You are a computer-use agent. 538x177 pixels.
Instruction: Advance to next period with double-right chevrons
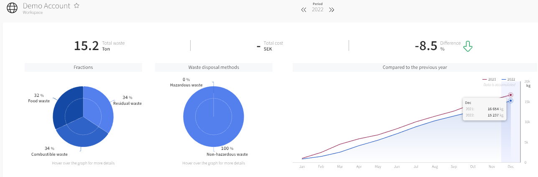(x=331, y=10)
